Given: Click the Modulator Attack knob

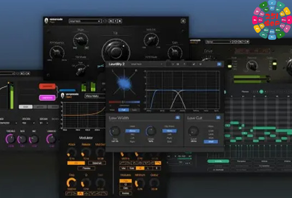Looking at the screenshot, I should [x=71, y=152].
